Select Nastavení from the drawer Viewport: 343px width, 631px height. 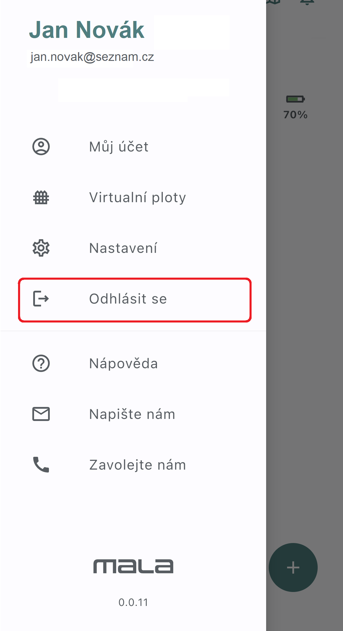point(133,248)
